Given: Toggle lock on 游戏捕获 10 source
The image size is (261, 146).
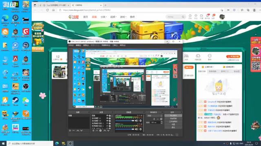Looking at the screenshot, I should click(x=110, y=121).
